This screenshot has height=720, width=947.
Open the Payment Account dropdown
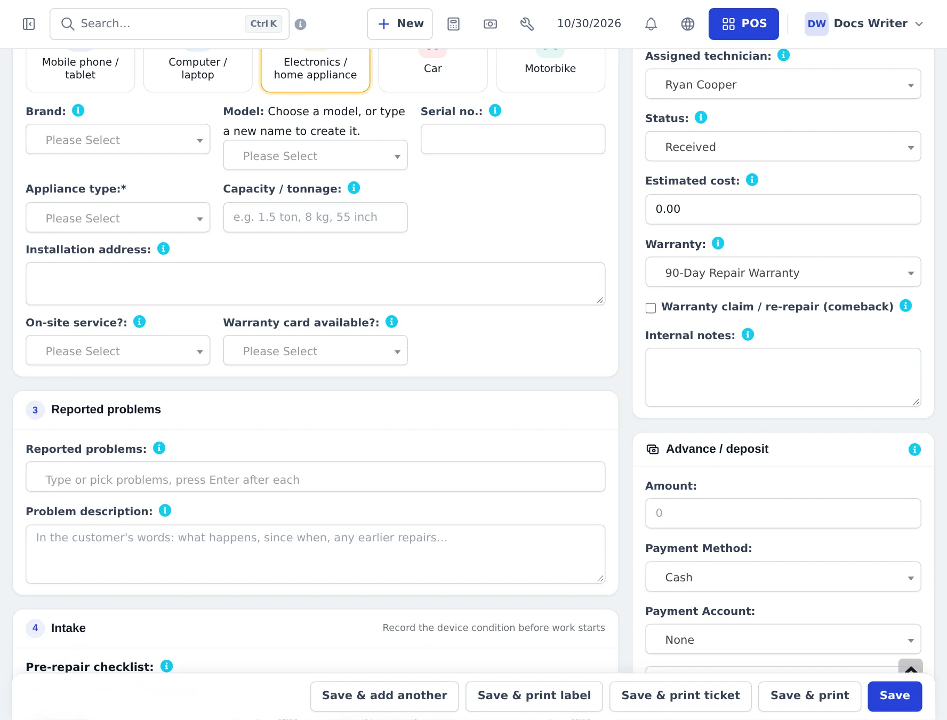783,639
